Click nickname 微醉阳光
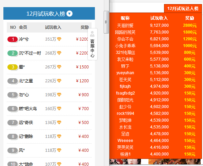This screenshot has width=203, height=166. [x=125, y=100]
